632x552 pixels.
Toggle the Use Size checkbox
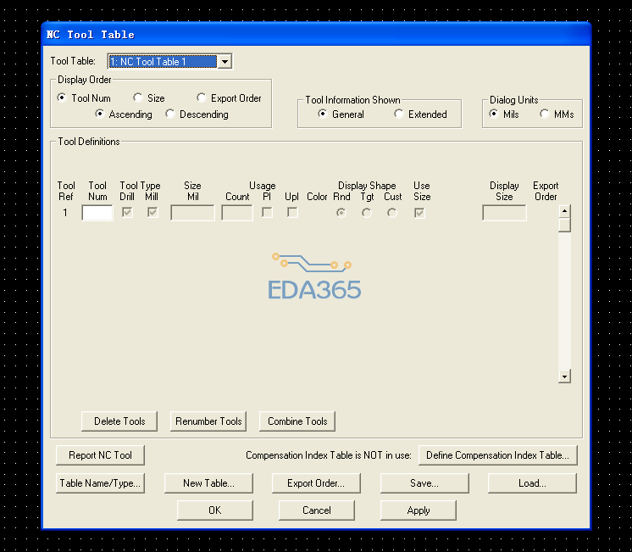pos(419,213)
